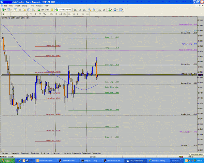Image resolution: width=204 pixels, height=163 pixels.
Task: Toggle Expert Advisors on or off
Action: point(63,10)
